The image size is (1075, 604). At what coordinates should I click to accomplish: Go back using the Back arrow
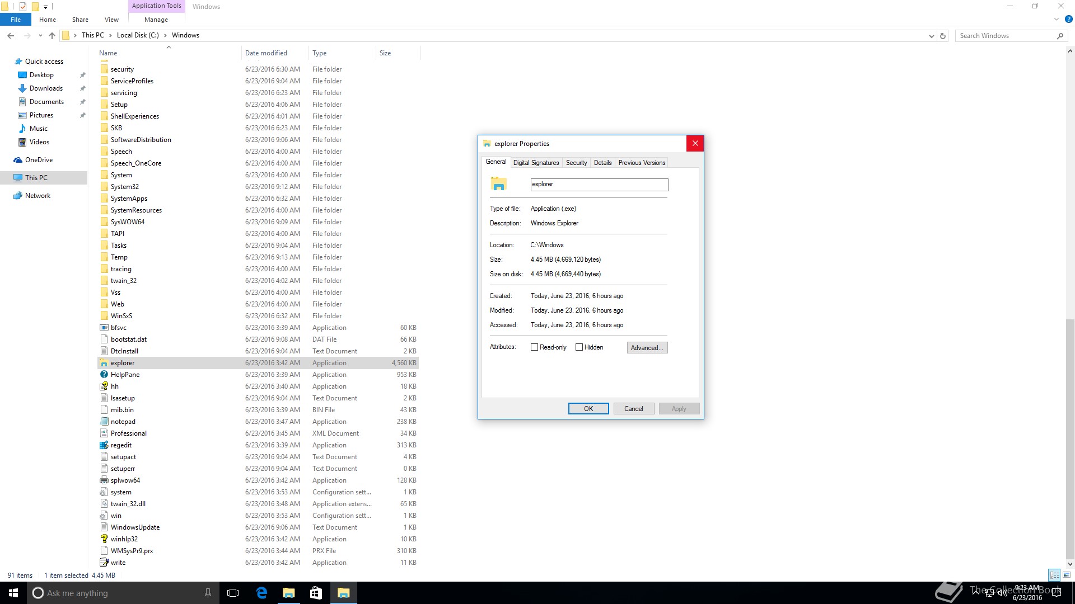coord(11,35)
